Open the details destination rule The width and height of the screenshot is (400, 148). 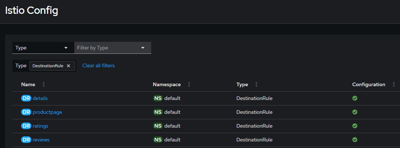tap(40, 98)
